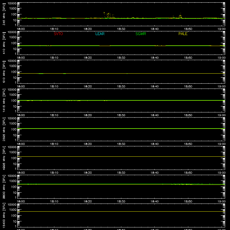
Task: Click the 18:50 tick label under 1415 MHz panel
Action: (188, 115)
